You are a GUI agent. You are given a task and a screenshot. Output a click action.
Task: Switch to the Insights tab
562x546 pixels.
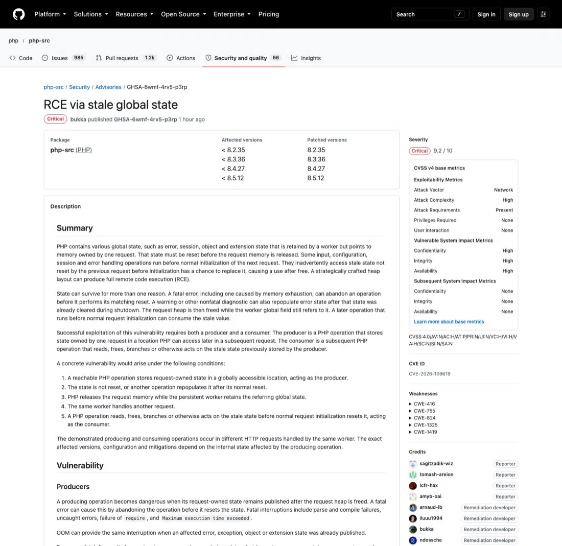pyautogui.click(x=306, y=58)
